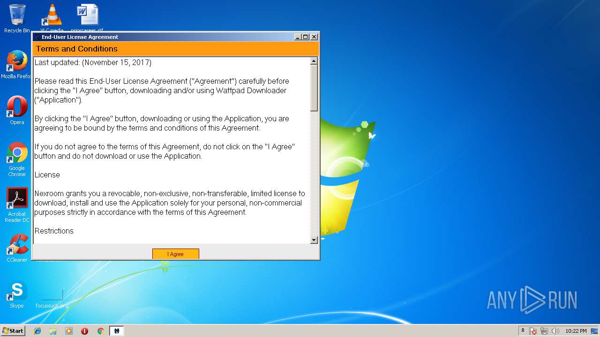Click the 'License' section heading text
This screenshot has width=600, height=337.
point(47,175)
